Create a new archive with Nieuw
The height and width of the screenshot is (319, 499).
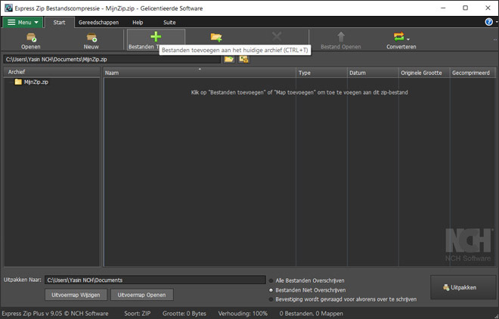(91, 41)
